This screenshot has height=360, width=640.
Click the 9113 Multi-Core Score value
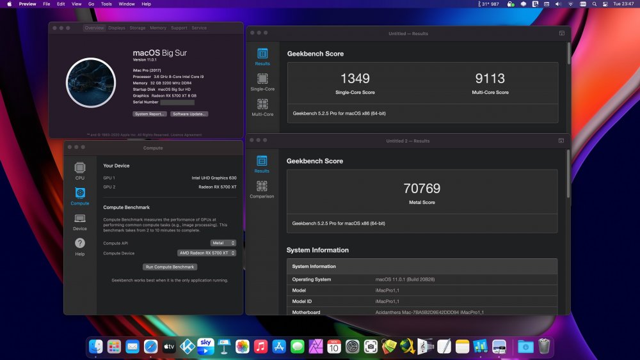pyautogui.click(x=490, y=78)
